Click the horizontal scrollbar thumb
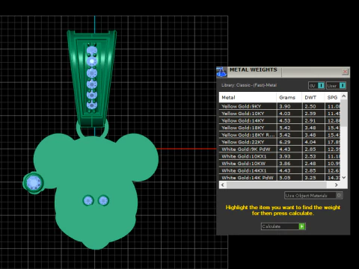 (277, 185)
